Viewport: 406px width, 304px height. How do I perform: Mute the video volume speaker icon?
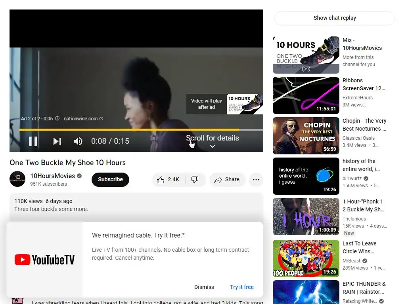tap(78, 141)
